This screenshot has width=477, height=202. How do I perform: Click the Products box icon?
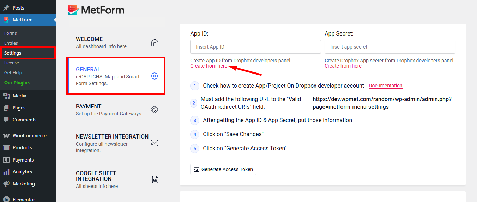tap(6, 147)
